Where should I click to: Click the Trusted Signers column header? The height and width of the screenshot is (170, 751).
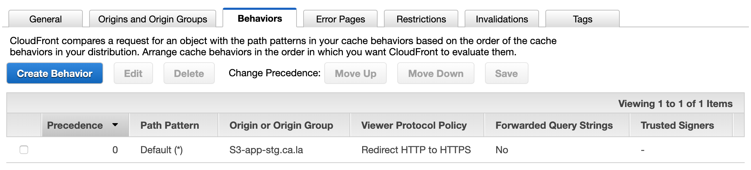click(x=677, y=125)
